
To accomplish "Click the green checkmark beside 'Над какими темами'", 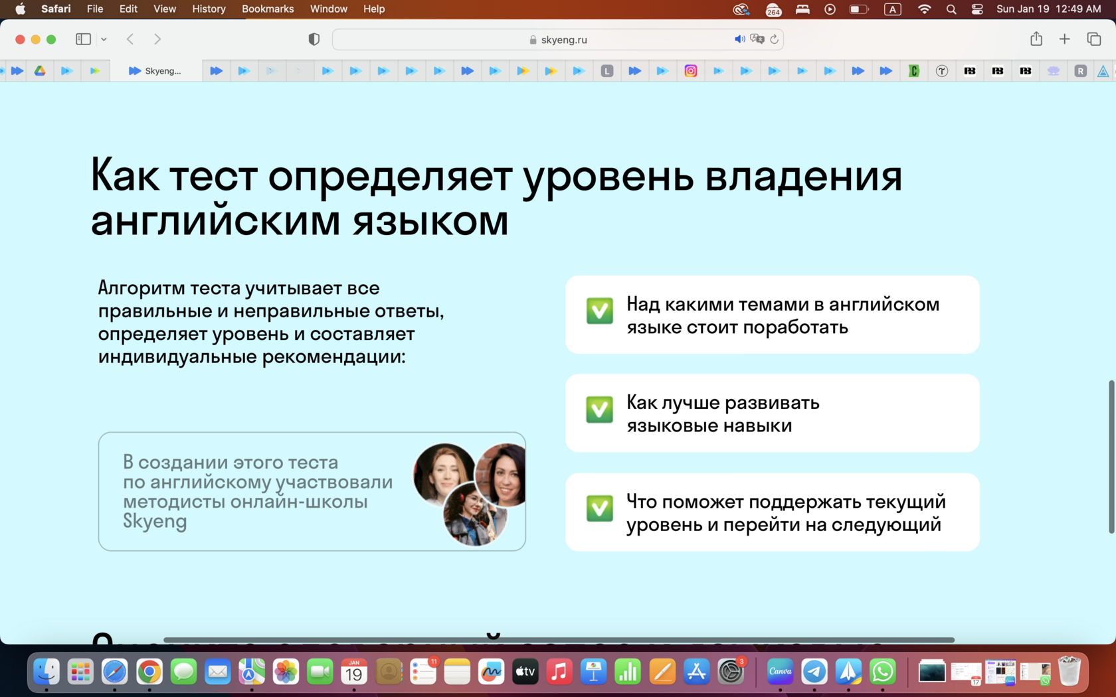I will pyautogui.click(x=599, y=311).
